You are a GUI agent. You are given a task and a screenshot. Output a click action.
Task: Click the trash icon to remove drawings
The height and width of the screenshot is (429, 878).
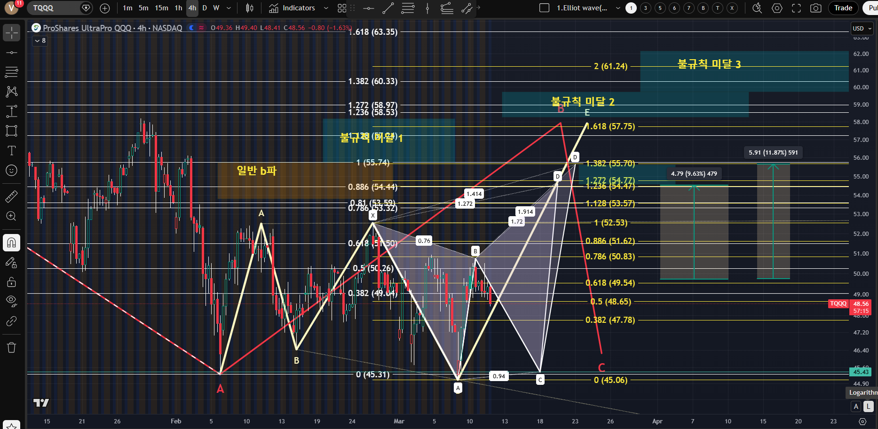[11, 347]
